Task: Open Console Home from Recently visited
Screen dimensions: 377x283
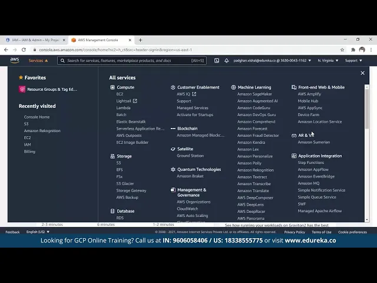Action: click(37, 117)
